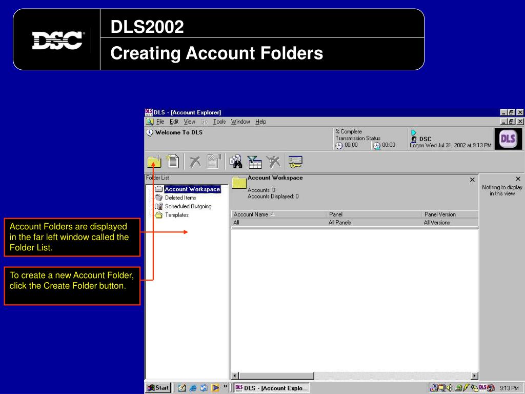Select Account Workspace in Folder List
This screenshot has width=525, height=394.
tap(192, 189)
